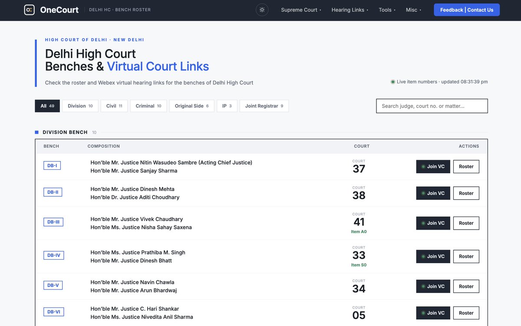This screenshot has width=521, height=326.
Task: Expand the Misc menu
Action: tap(413, 10)
